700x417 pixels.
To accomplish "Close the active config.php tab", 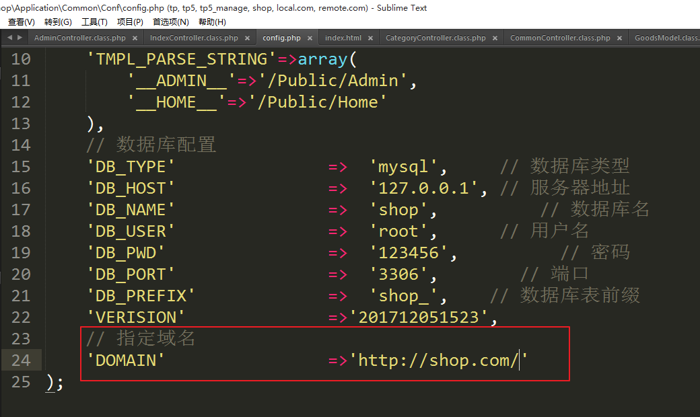I will click(310, 38).
